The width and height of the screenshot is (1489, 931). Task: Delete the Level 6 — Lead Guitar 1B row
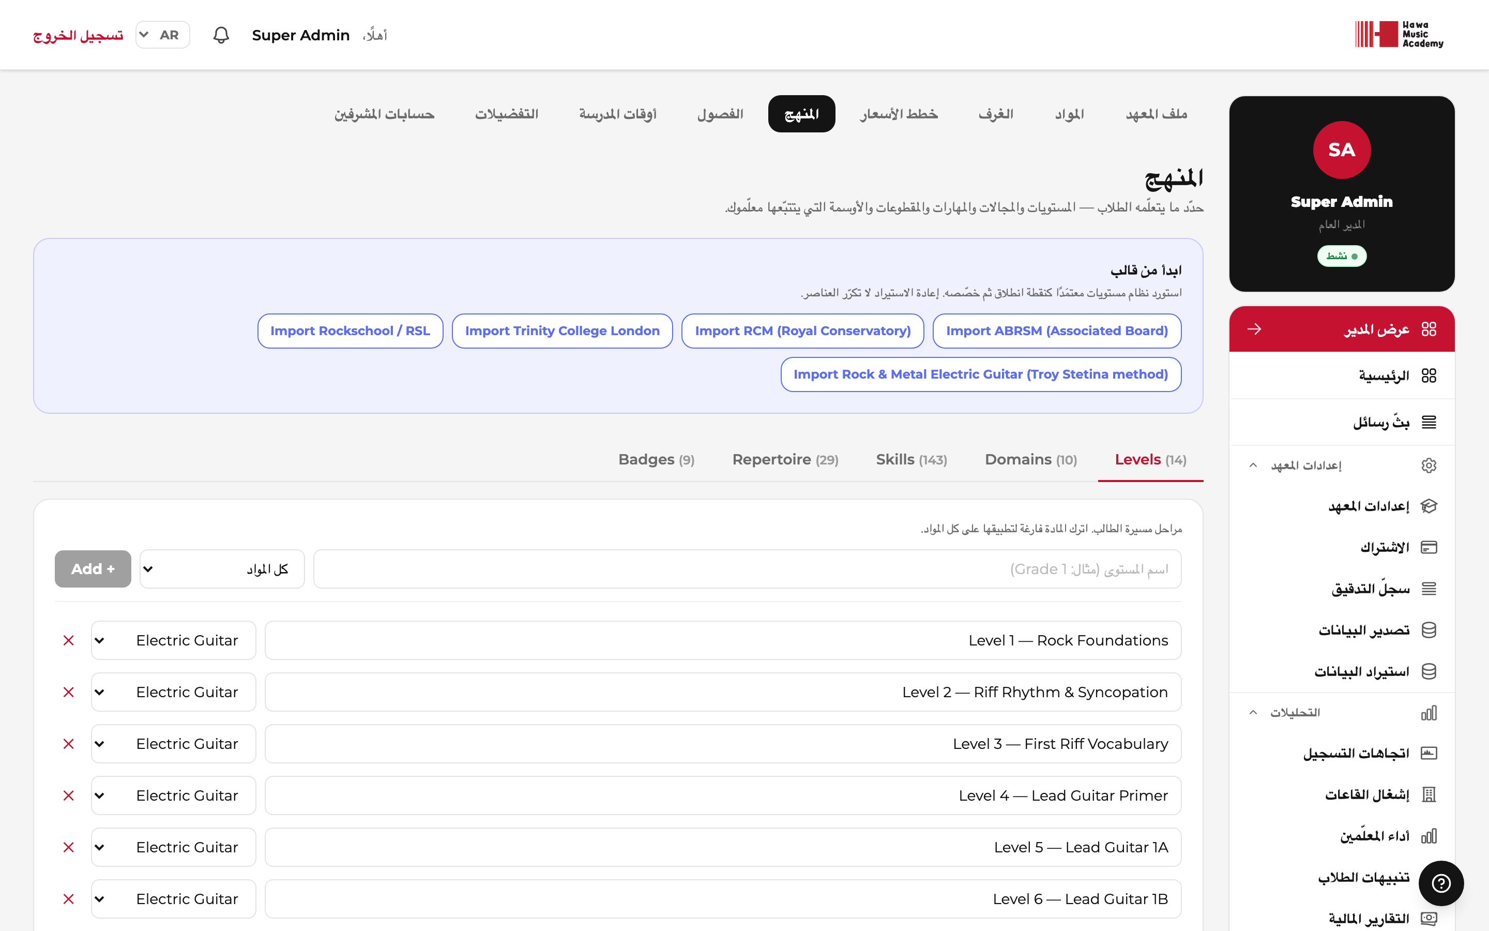(x=69, y=899)
